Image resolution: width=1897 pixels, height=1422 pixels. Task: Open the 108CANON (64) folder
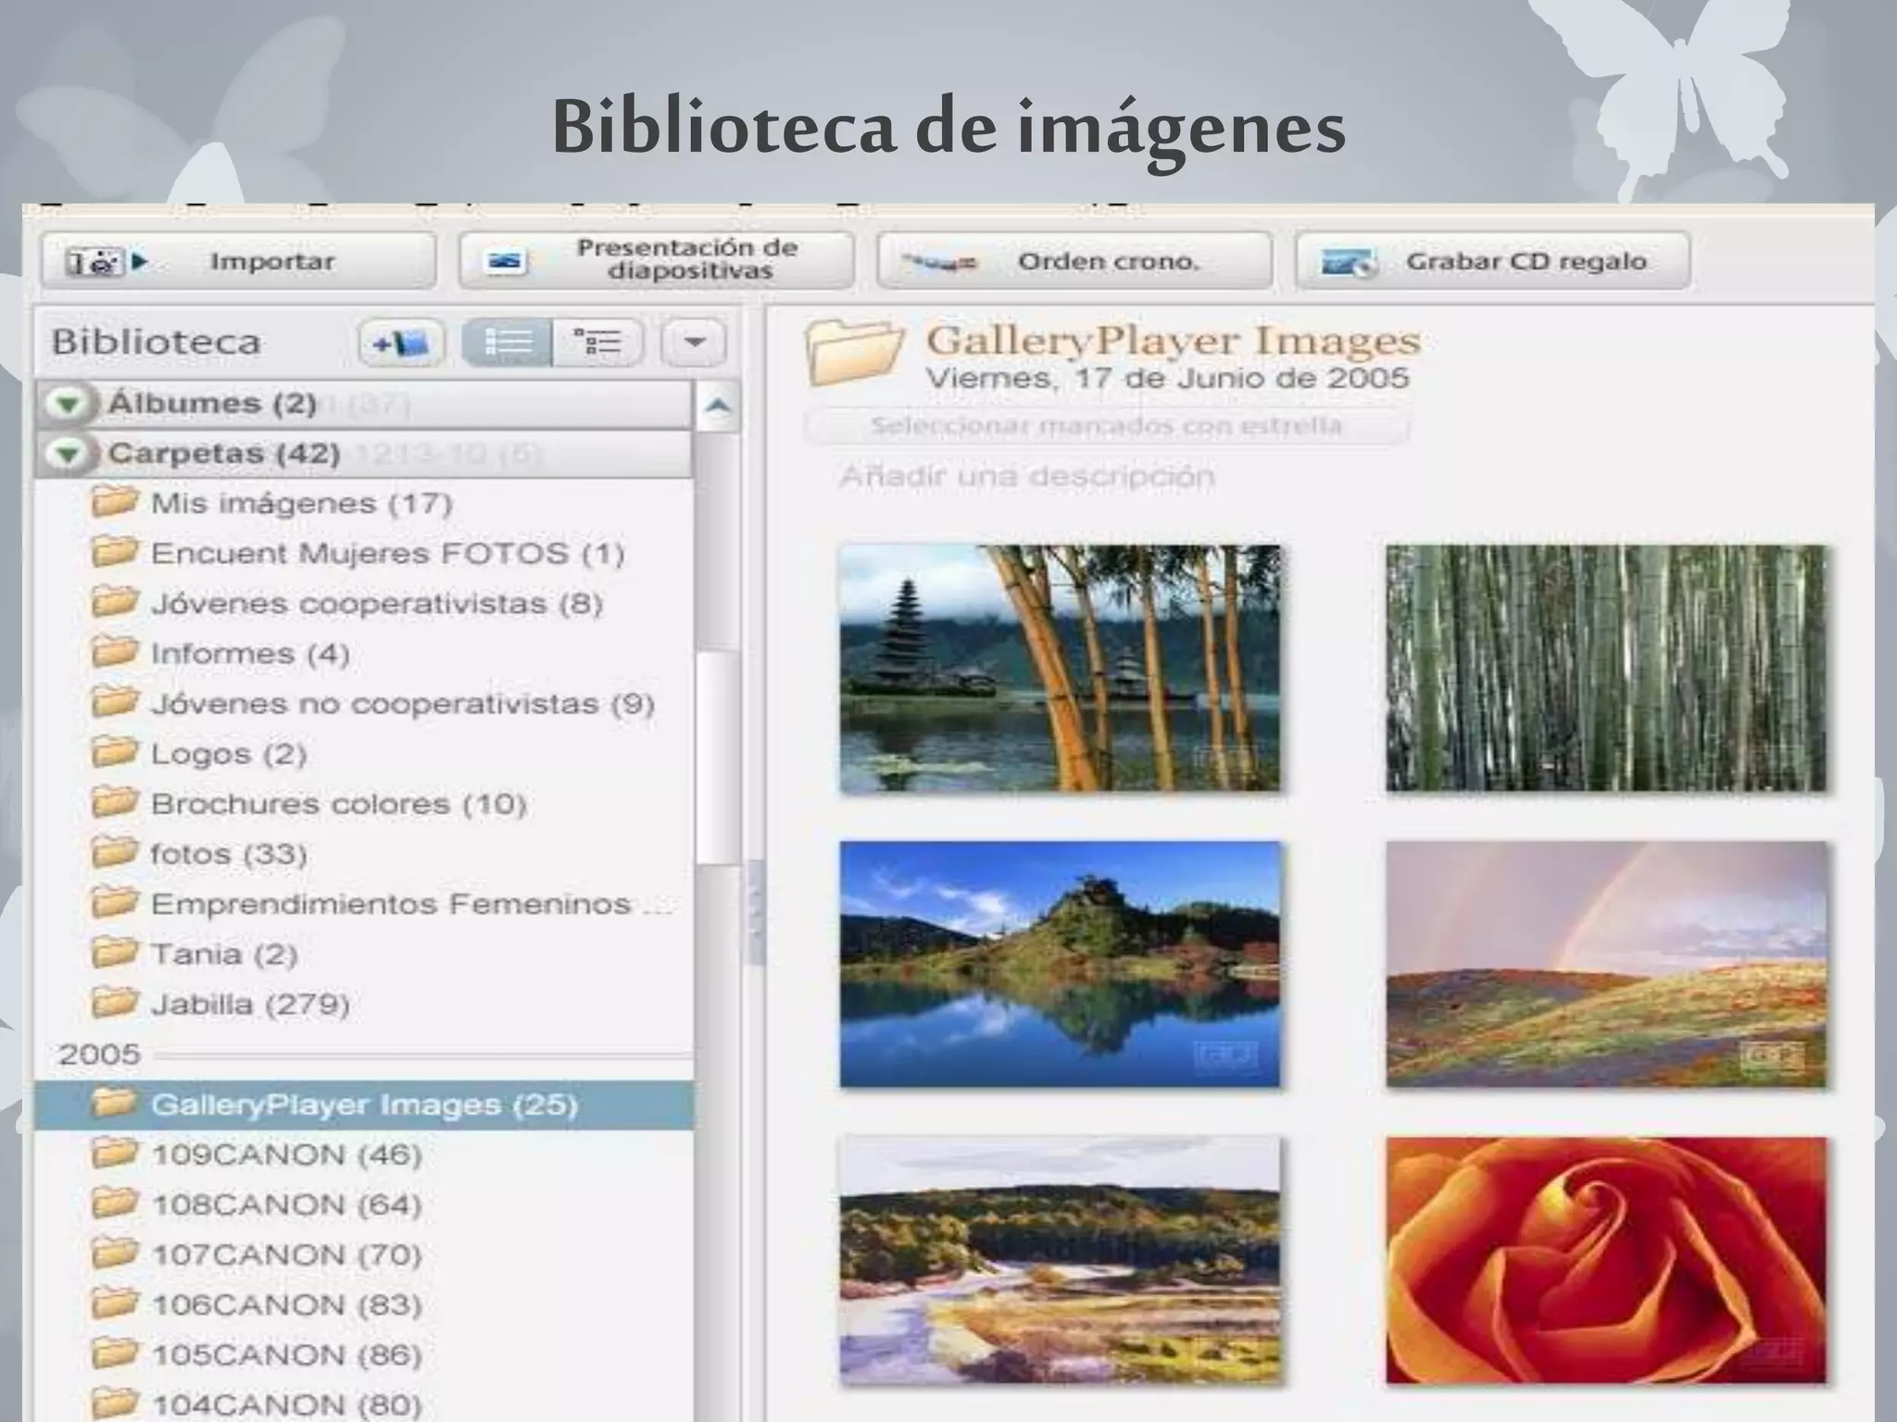point(364,1204)
